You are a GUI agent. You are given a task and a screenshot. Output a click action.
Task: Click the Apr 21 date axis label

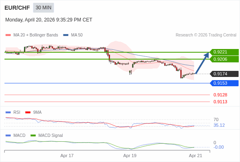pyautogui.click(x=196, y=156)
